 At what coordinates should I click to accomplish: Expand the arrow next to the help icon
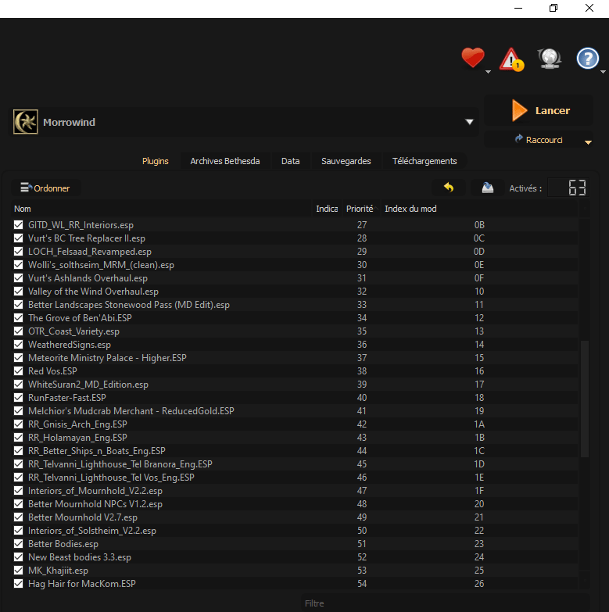(604, 71)
